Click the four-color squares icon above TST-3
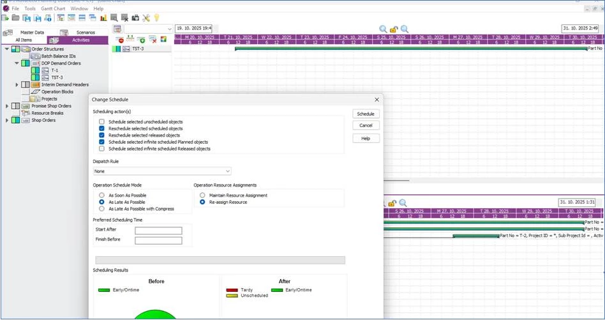The image size is (605, 320). [x=163, y=40]
